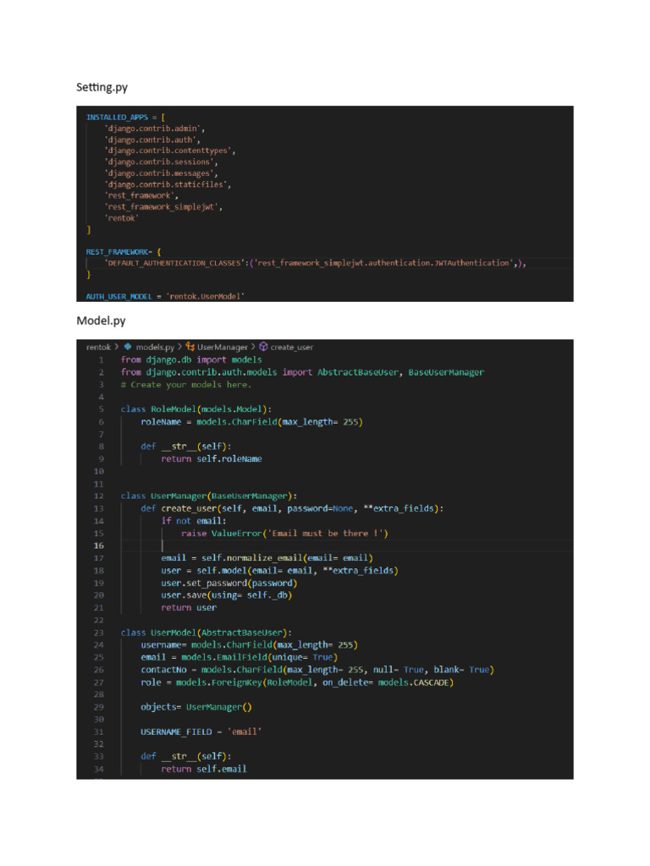Click the 'Model.py' heading text
This screenshot has width=650, height=866.
tap(102, 321)
